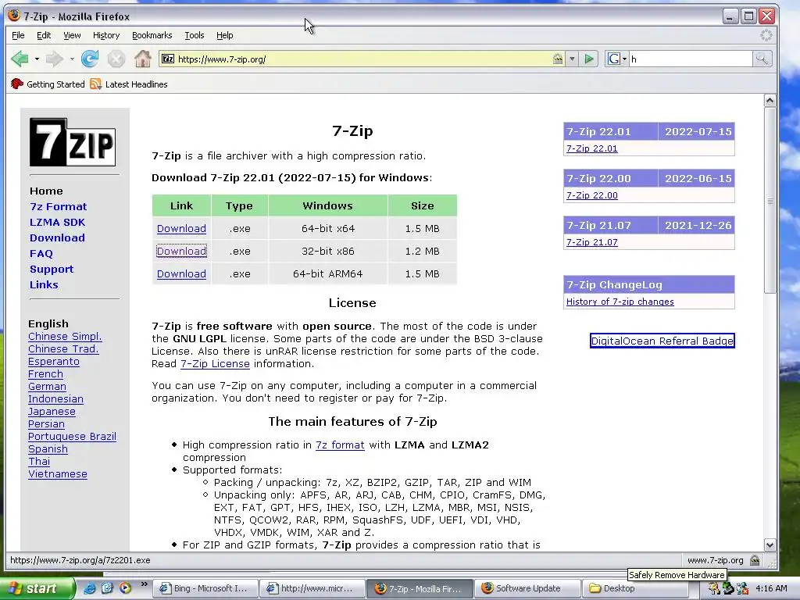This screenshot has height=600, width=800.
Task: Click the green Go arrow button
Action: [x=589, y=59]
